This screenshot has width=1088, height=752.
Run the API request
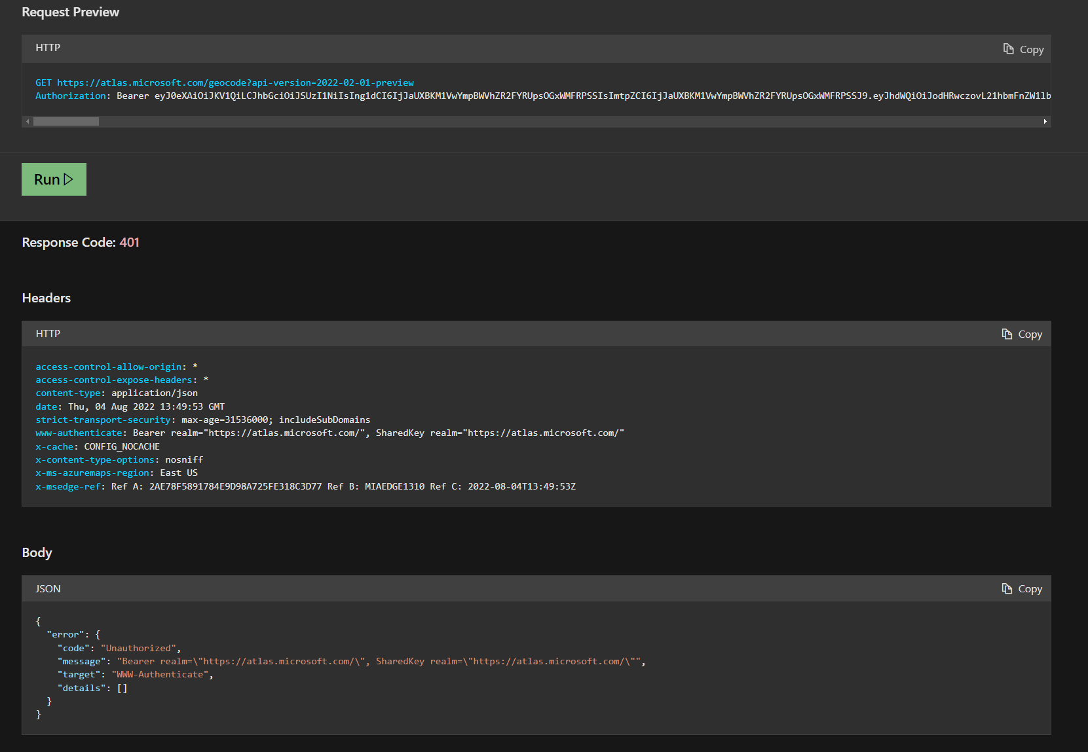pyautogui.click(x=54, y=179)
